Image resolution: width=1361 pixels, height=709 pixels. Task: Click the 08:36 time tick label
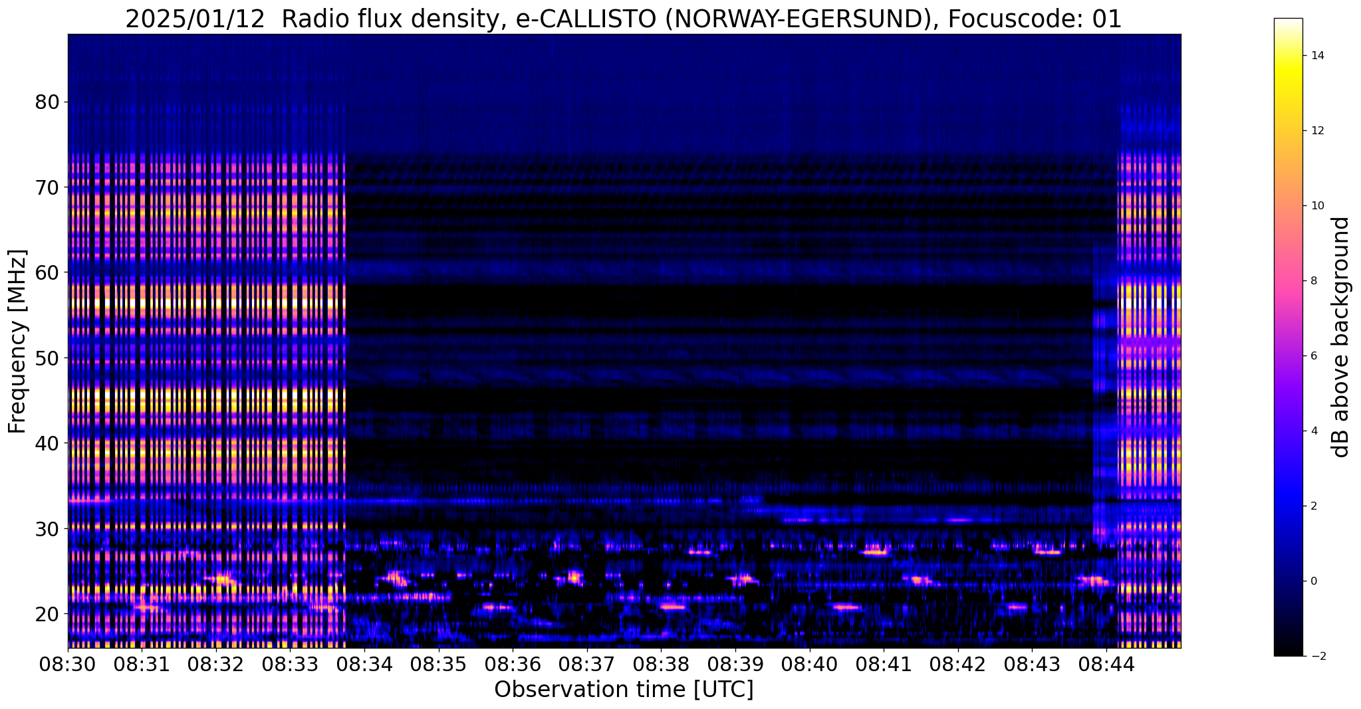[513, 664]
